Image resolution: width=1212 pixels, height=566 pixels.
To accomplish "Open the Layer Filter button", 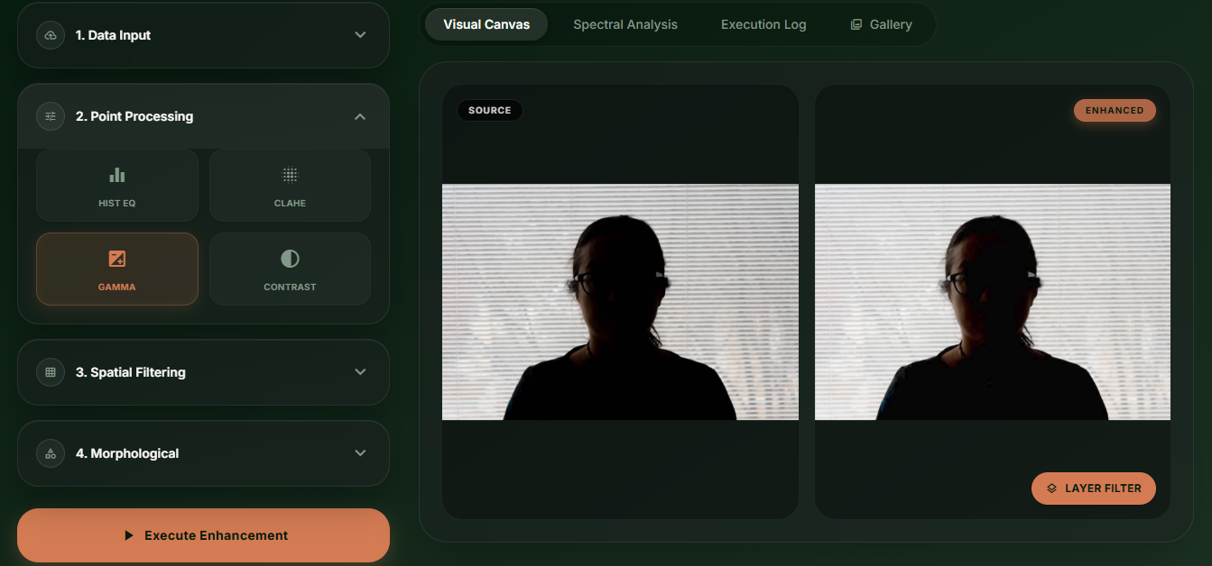I will (1094, 488).
